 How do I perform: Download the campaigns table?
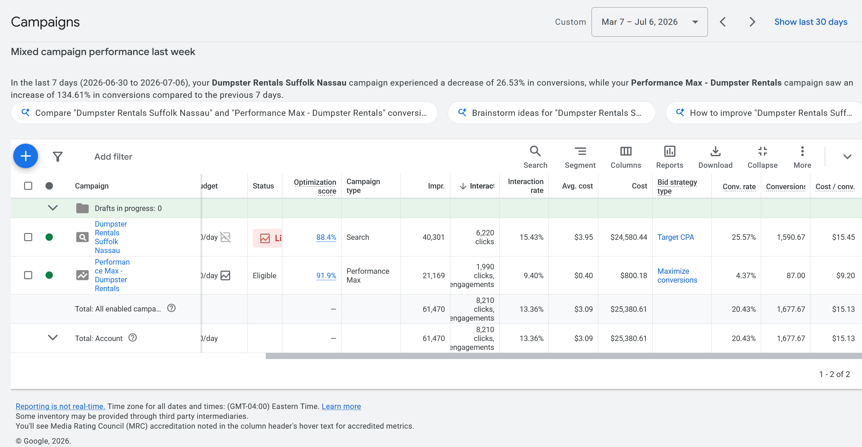click(715, 157)
